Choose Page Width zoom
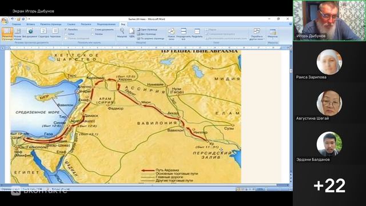Viewport: 366px width, 206px height. click(151, 38)
